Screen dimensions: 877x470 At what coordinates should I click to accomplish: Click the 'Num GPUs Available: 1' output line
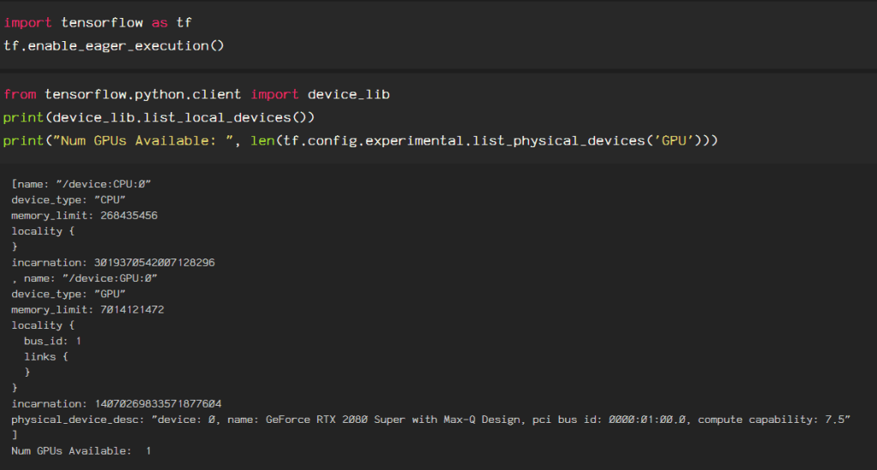[81, 450]
